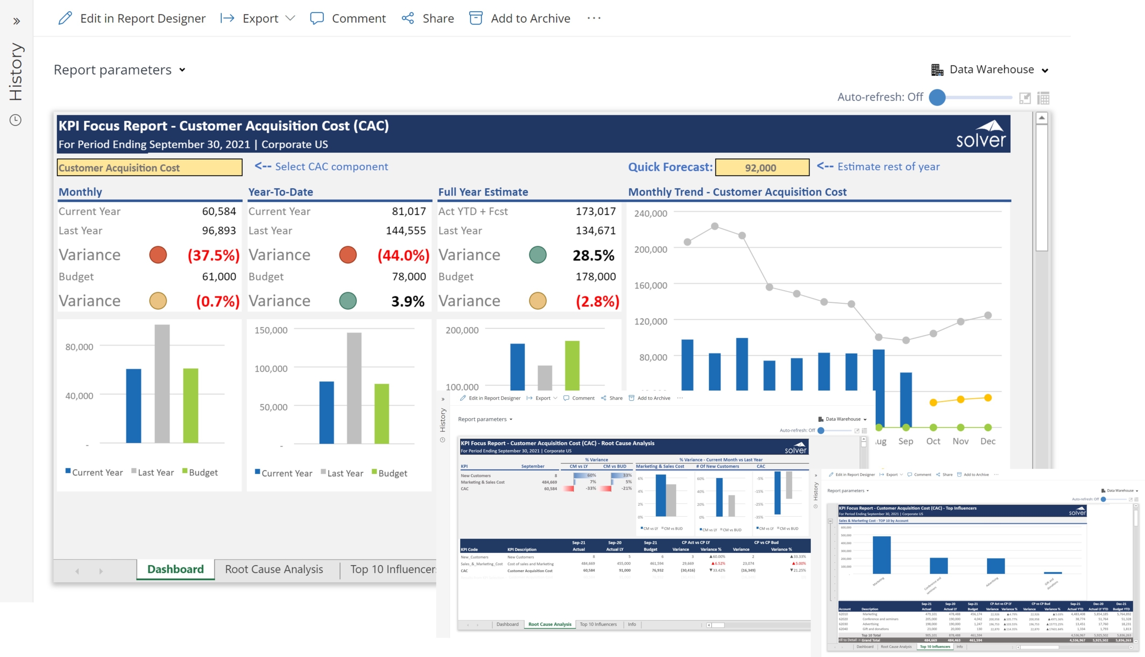
Task: Click the fullscreen expand icon near auto-refresh
Action: coord(1025,98)
